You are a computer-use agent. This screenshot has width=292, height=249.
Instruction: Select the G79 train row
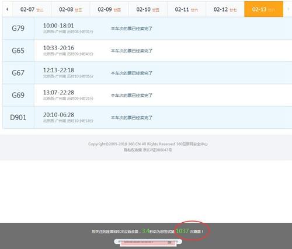pyautogui.click(x=147, y=29)
